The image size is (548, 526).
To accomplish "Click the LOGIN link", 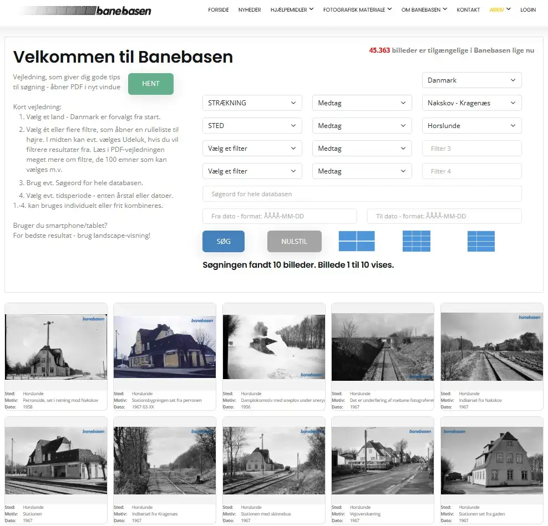I will point(527,9).
